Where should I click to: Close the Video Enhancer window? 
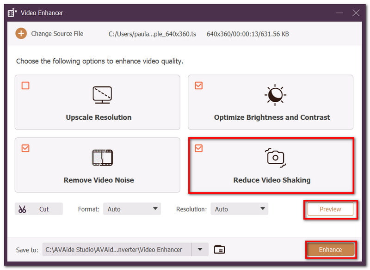(x=356, y=13)
